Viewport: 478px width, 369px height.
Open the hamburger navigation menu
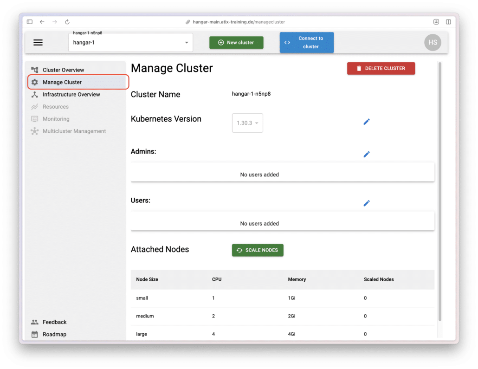click(x=38, y=43)
